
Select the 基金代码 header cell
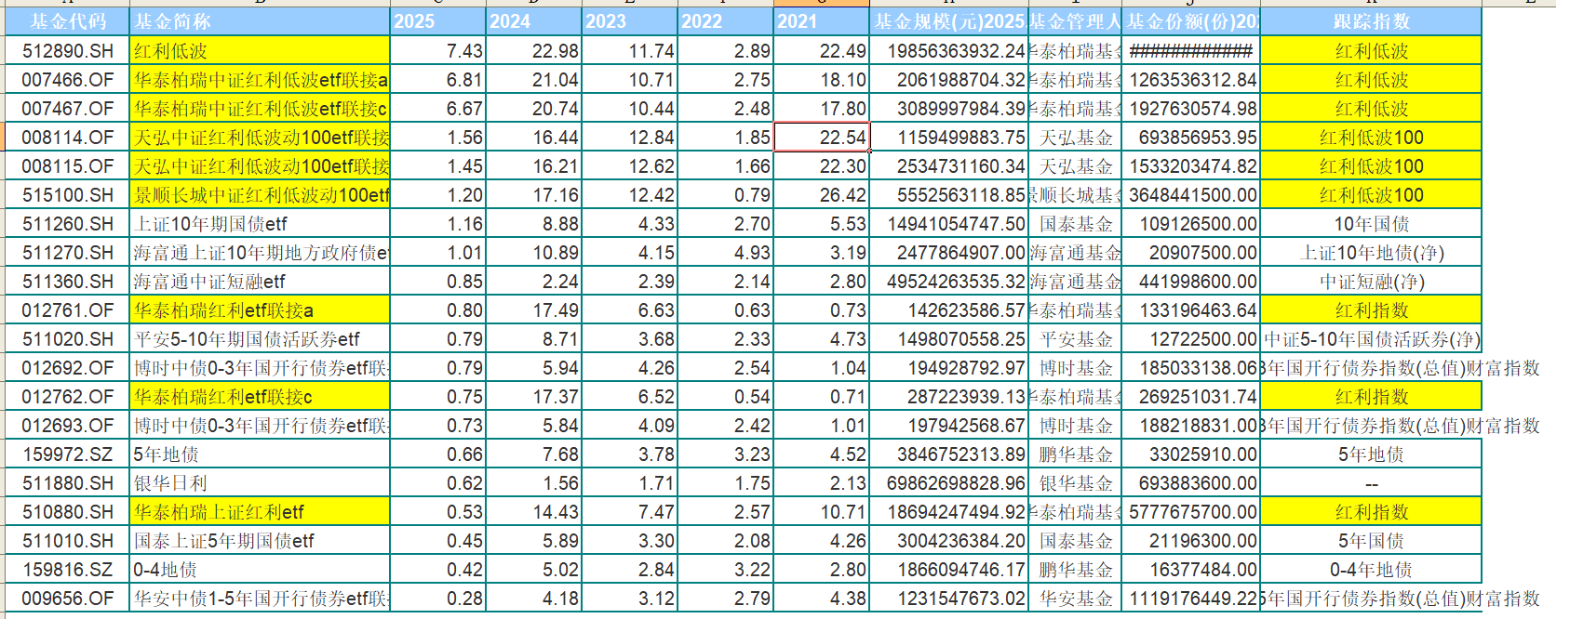coord(67,21)
